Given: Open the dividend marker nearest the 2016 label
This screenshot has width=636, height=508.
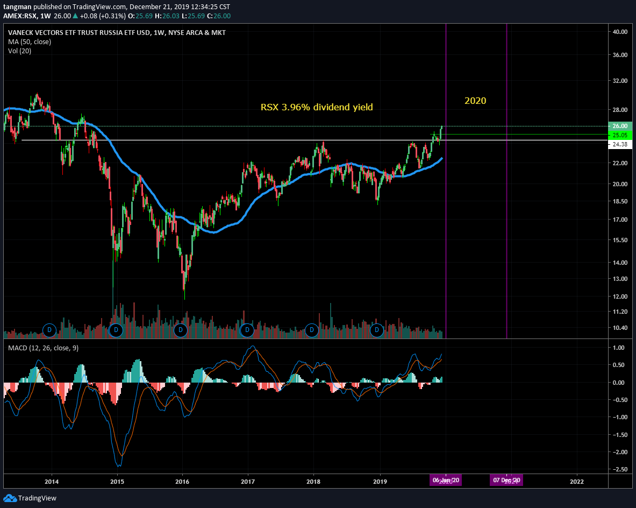Looking at the screenshot, I should [x=181, y=330].
